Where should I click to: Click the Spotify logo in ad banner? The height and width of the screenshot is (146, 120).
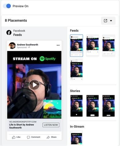coord(48,59)
